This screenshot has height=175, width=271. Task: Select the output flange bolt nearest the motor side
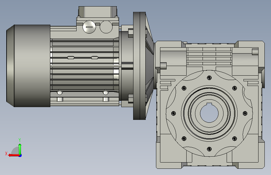click(173, 113)
